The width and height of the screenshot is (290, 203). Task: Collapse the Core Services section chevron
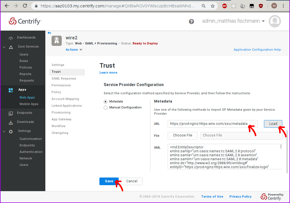[4, 47]
